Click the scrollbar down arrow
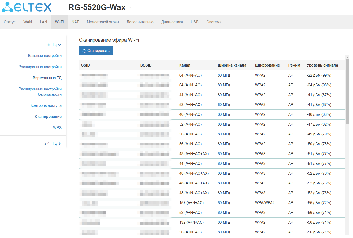The image size is (353, 238). pos(347,233)
